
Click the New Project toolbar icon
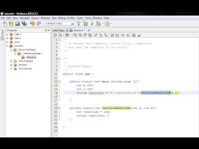pyautogui.click(x=11, y=24)
